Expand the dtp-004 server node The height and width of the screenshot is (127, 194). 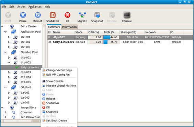pyautogui.click(x=9, y=77)
